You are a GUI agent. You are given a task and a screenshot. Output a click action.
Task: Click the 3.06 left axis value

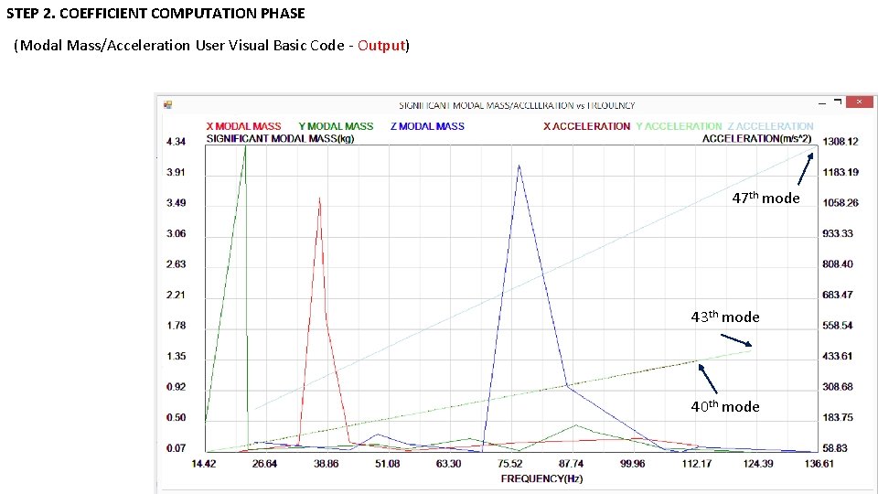(x=176, y=233)
